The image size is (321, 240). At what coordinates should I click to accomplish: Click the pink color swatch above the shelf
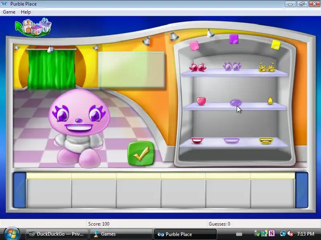[194, 46]
